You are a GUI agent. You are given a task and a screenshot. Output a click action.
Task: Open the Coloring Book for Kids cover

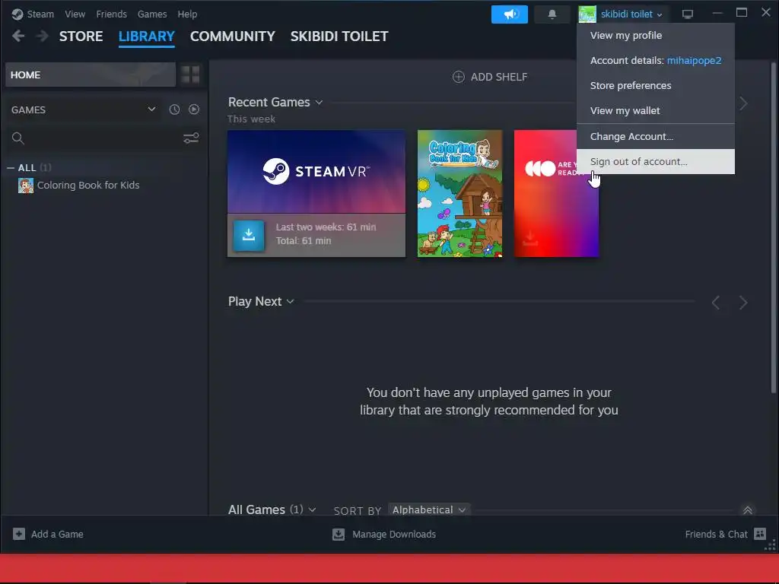[459, 194]
